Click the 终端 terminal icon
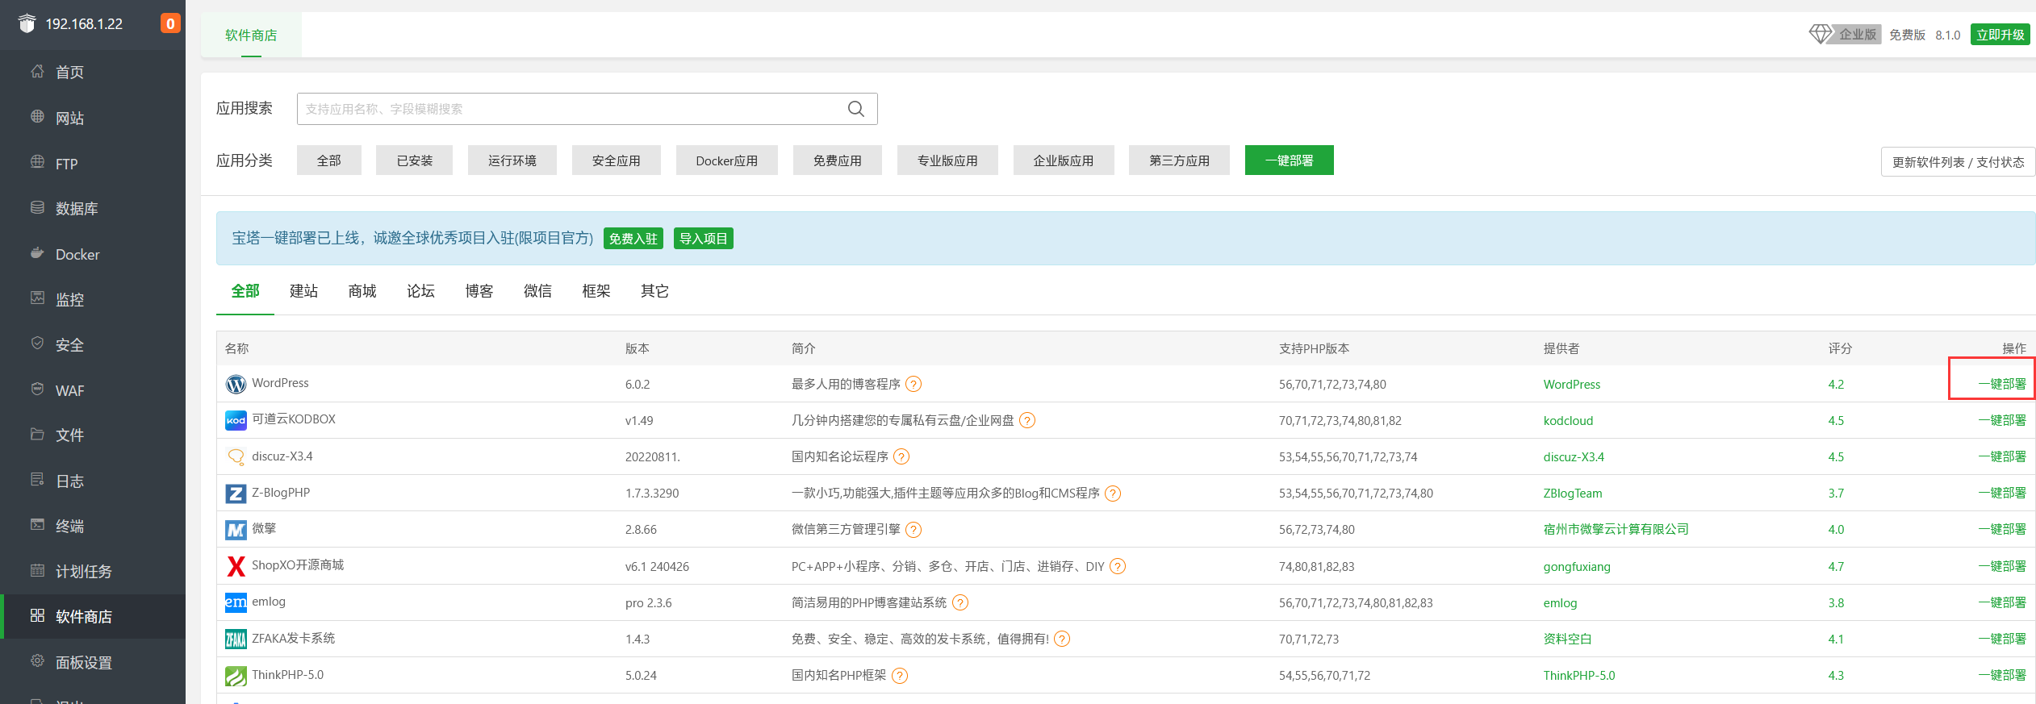Image resolution: width=2036 pixels, height=704 pixels. click(37, 525)
